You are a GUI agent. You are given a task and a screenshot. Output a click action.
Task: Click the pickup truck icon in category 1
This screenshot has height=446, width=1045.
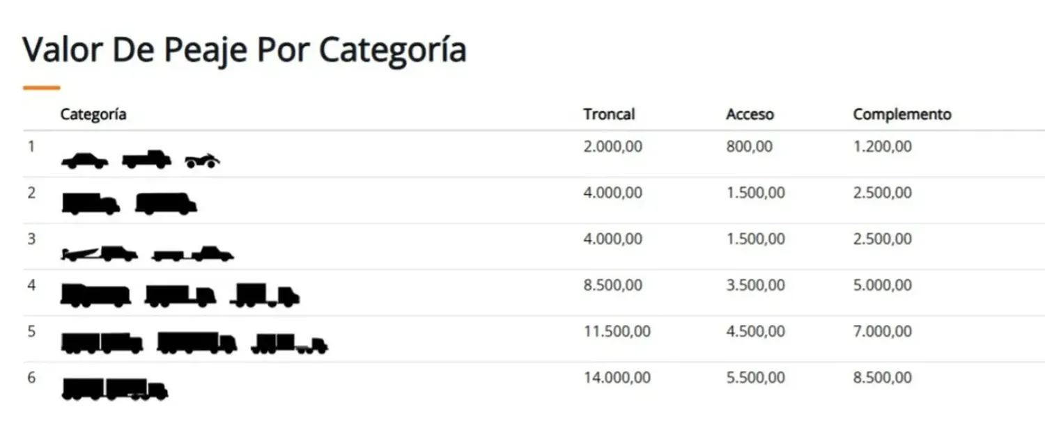(x=146, y=159)
